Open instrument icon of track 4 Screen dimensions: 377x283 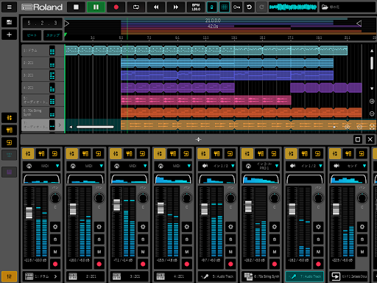[52, 88]
